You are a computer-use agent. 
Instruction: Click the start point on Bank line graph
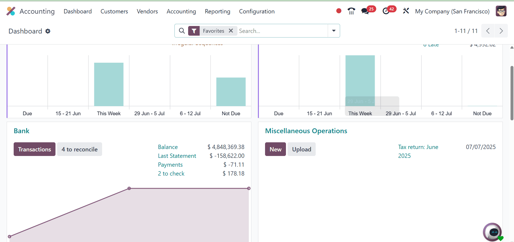pos(10,236)
